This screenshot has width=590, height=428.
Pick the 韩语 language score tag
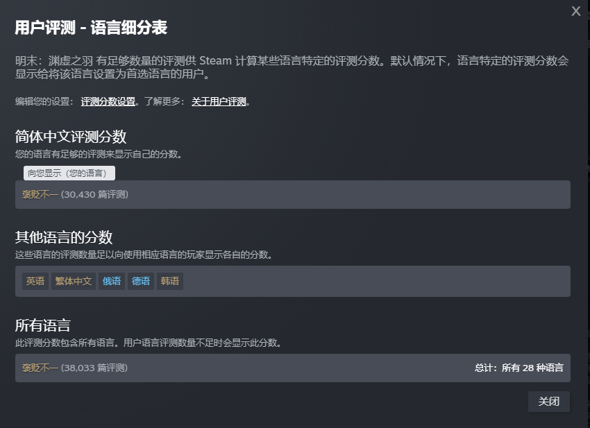[x=170, y=281]
